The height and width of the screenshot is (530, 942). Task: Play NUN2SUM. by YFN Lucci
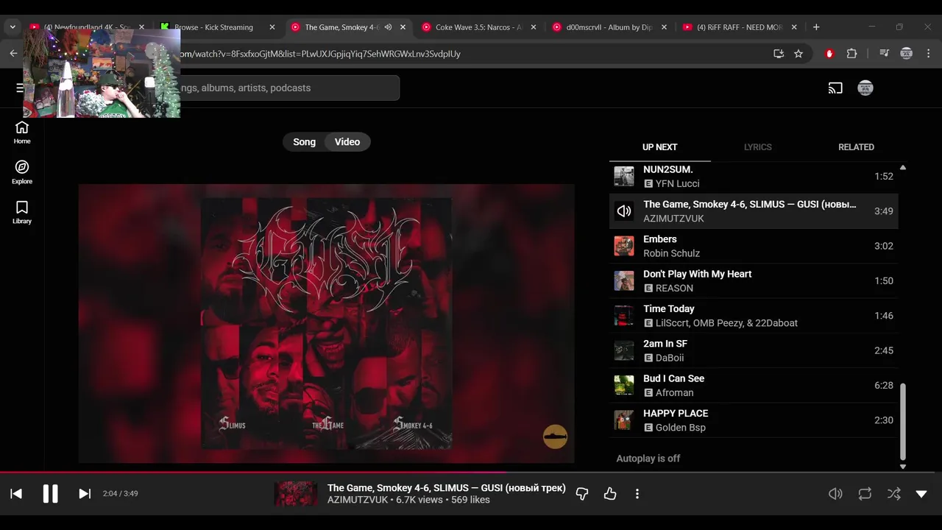coord(754,177)
